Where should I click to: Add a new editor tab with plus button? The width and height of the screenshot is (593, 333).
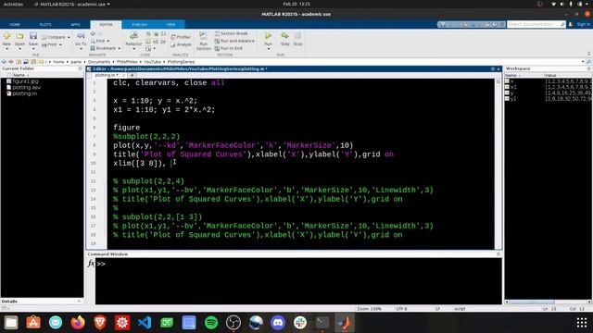(x=132, y=75)
